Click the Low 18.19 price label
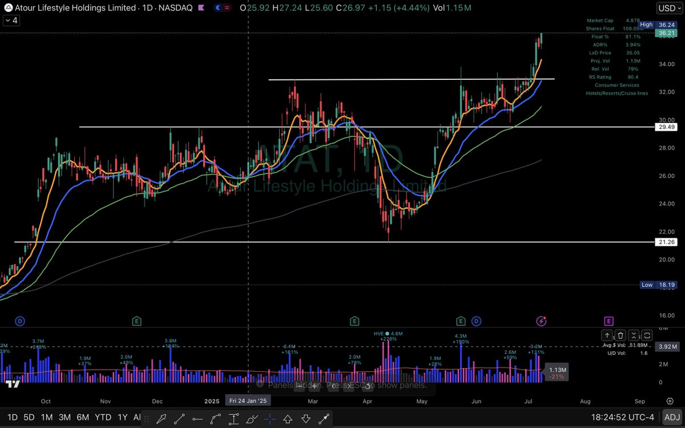The image size is (685, 428). point(658,284)
